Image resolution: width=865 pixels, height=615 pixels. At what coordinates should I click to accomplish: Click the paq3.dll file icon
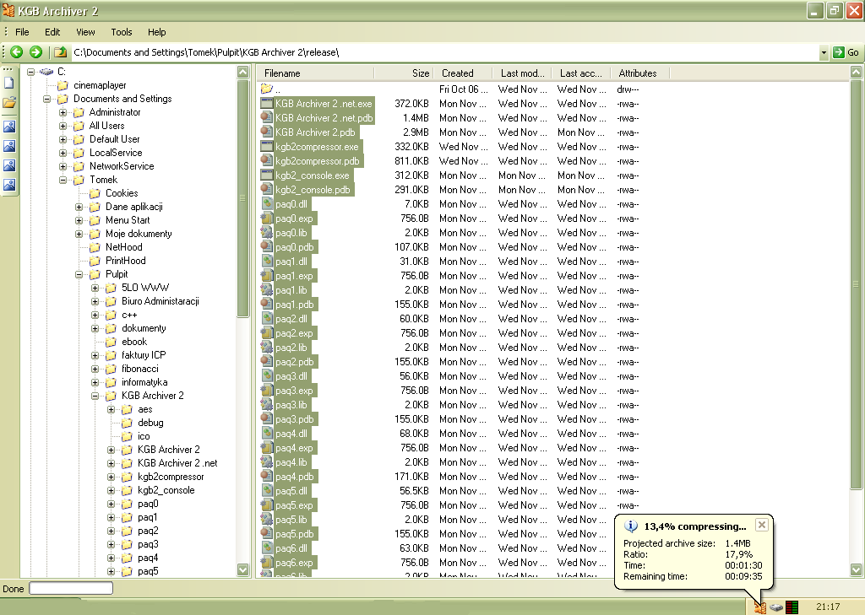(267, 376)
